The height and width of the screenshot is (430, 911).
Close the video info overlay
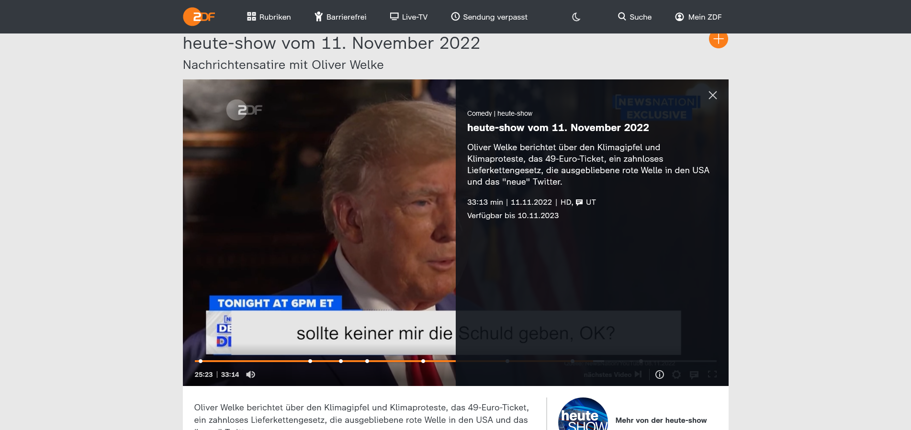pyautogui.click(x=712, y=95)
